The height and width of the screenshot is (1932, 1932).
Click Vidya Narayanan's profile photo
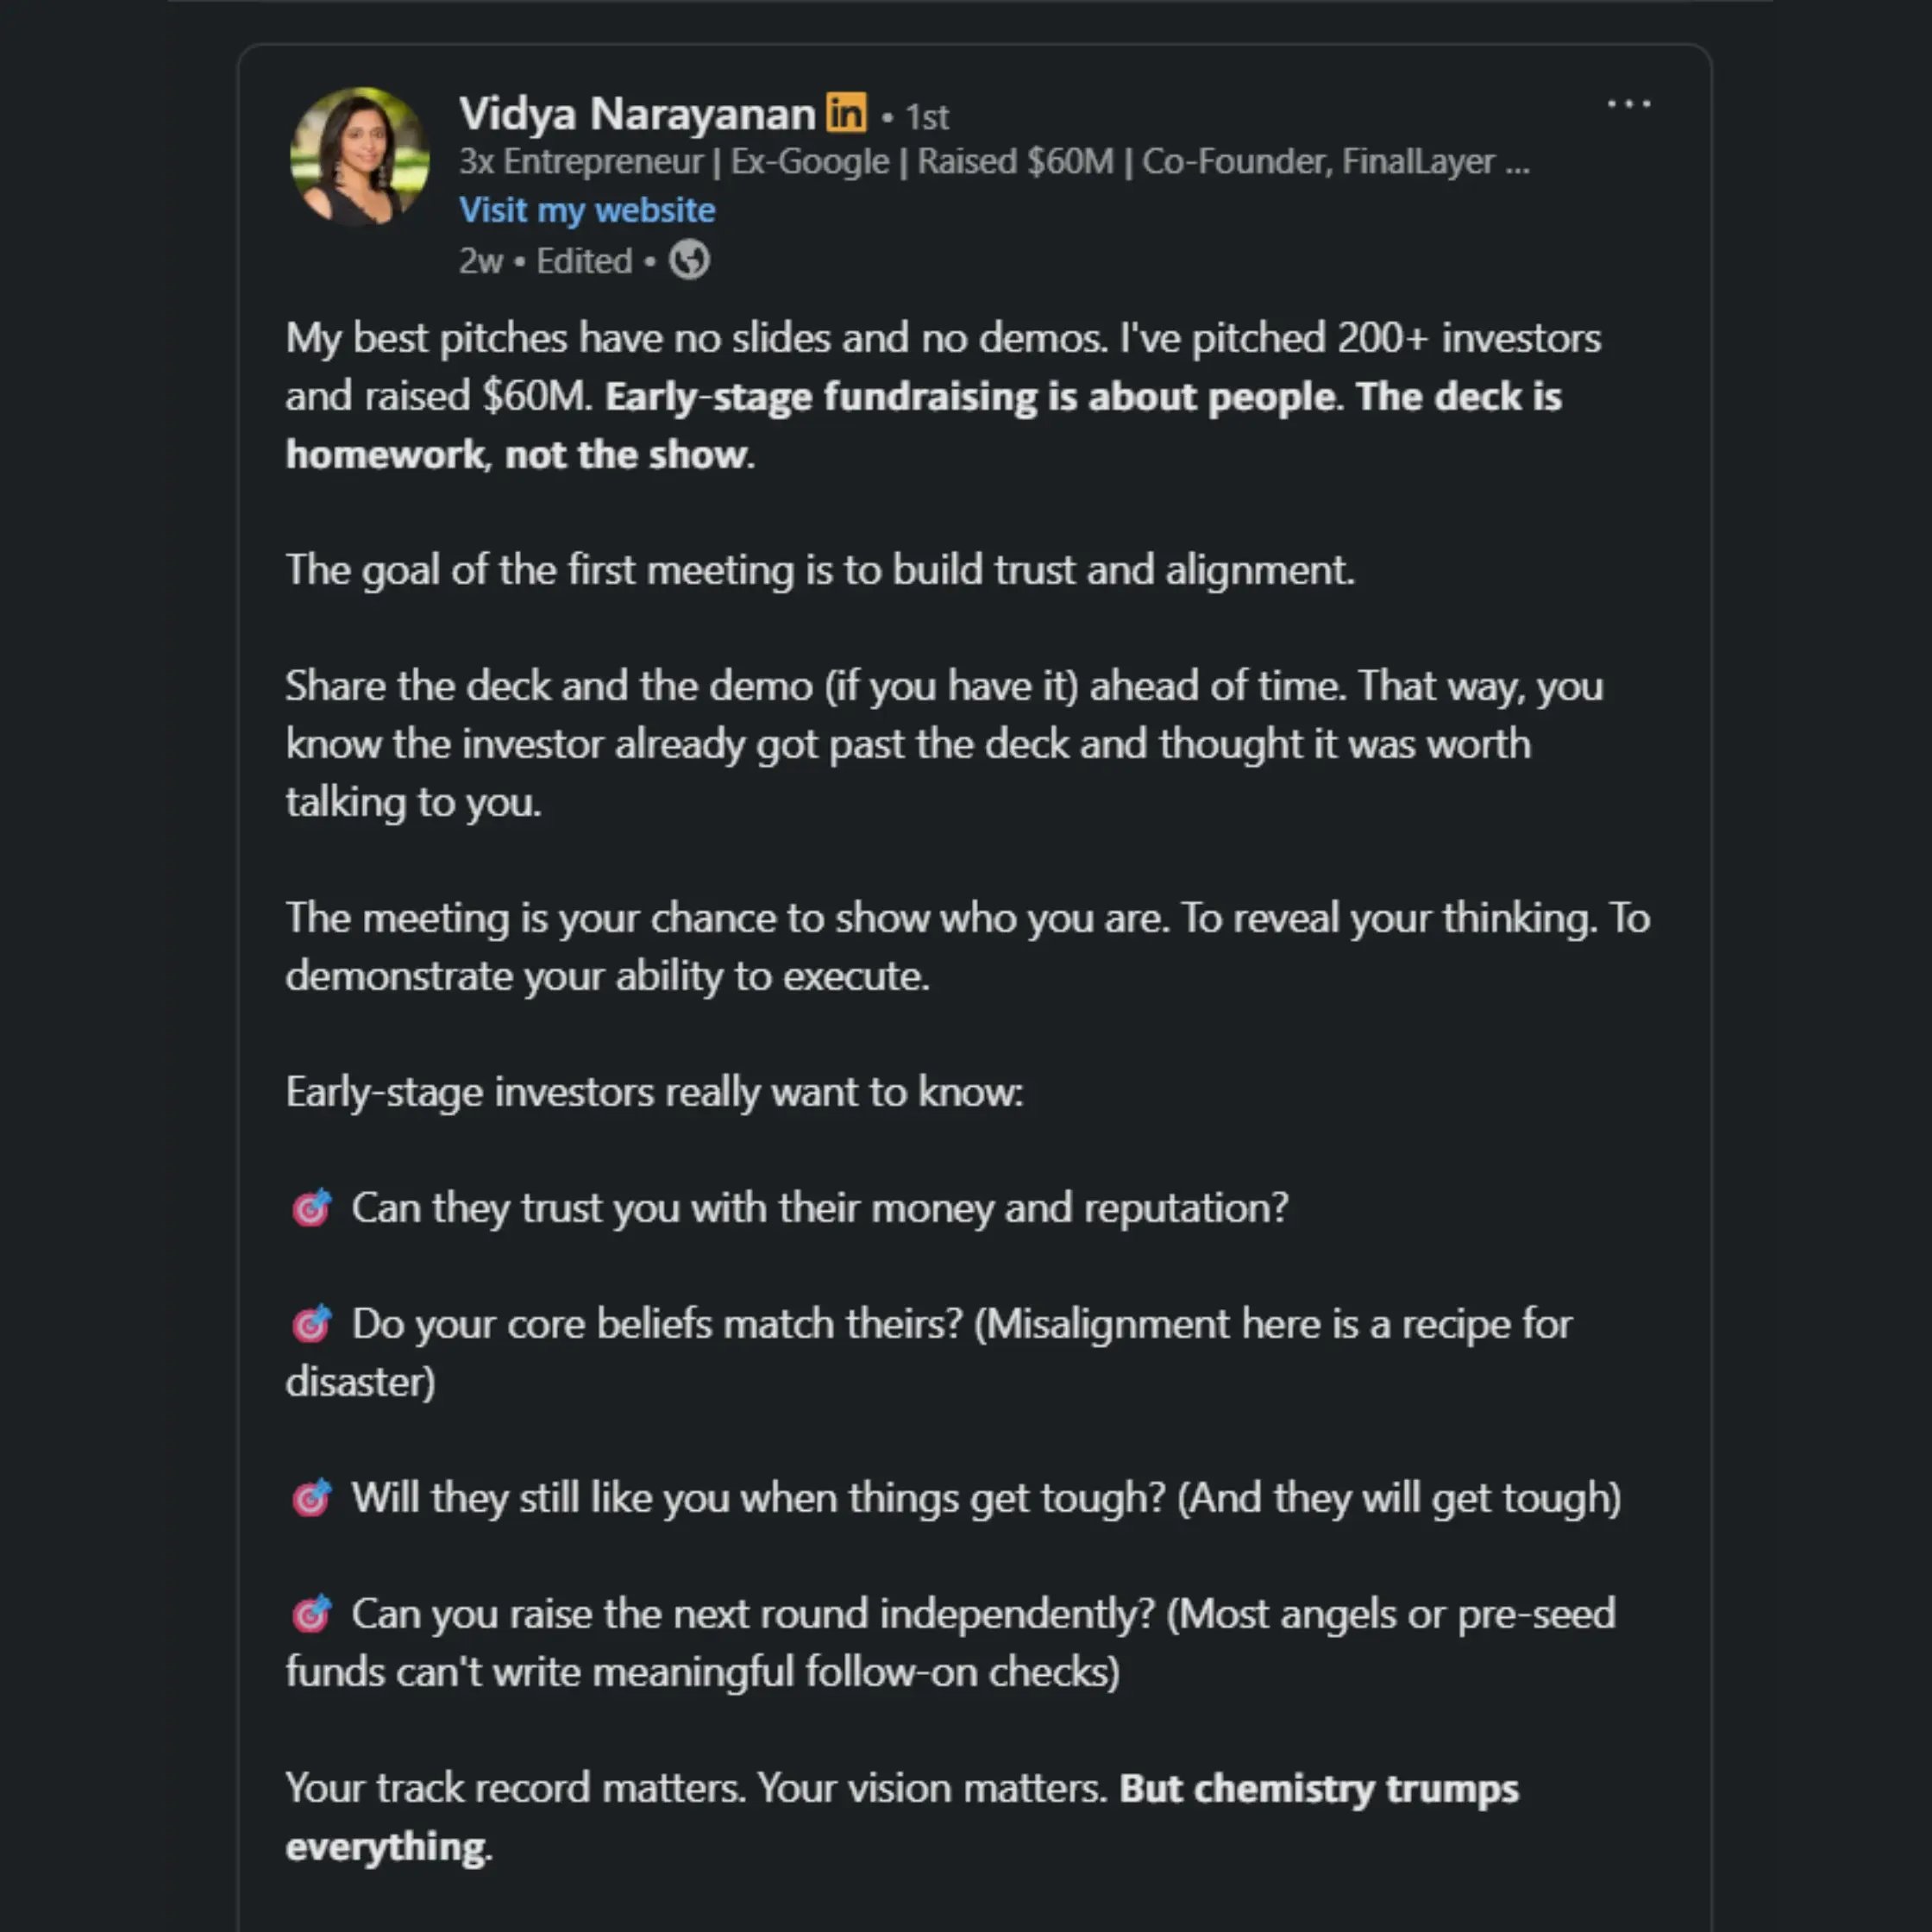[x=359, y=157]
